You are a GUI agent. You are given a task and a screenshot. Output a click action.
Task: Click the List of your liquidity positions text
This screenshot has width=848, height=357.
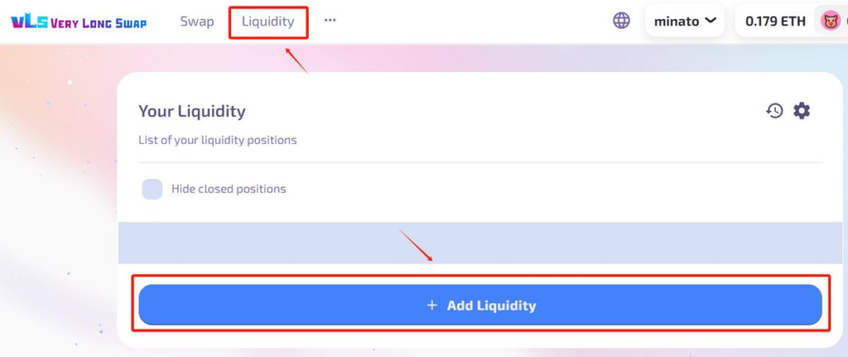click(x=218, y=140)
